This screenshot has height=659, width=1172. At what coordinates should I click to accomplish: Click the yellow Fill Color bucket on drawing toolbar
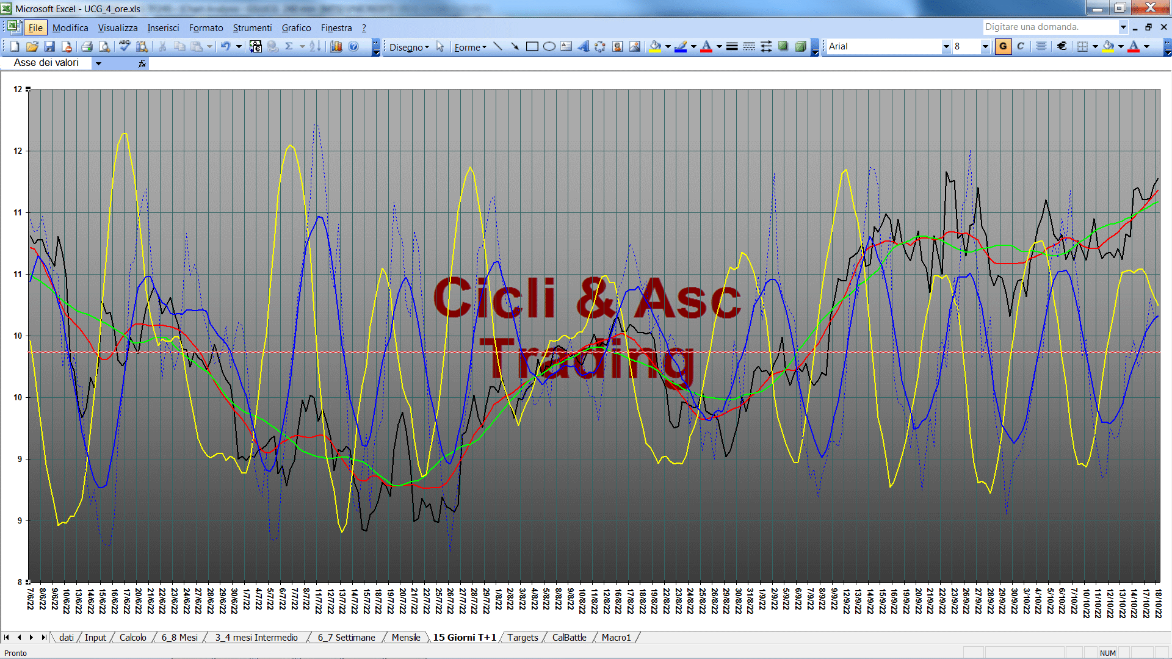click(x=656, y=46)
